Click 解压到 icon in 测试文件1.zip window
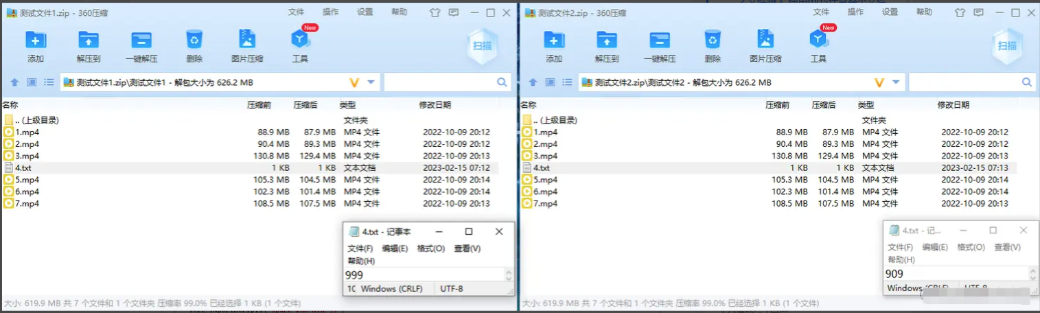The width and height of the screenshot is (1040, 313). coord(89,40)
